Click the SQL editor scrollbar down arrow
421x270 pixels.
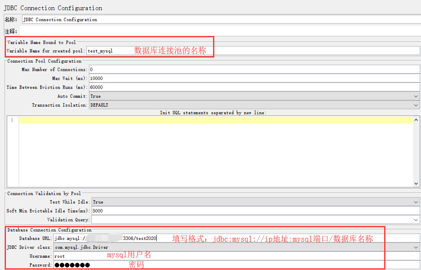click(x=416, y=184)
